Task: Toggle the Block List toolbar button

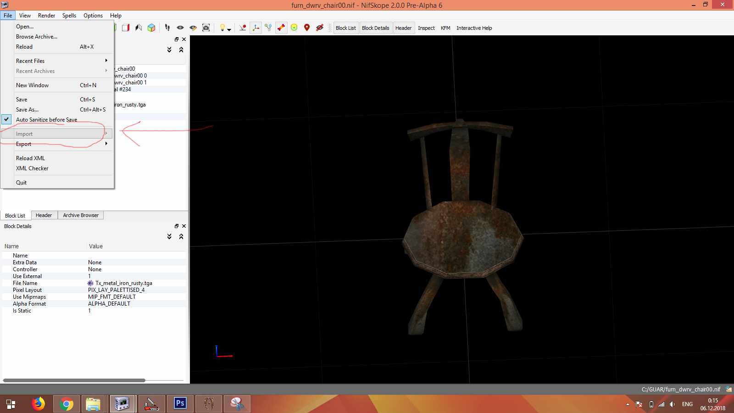Action: coord(346,28)
